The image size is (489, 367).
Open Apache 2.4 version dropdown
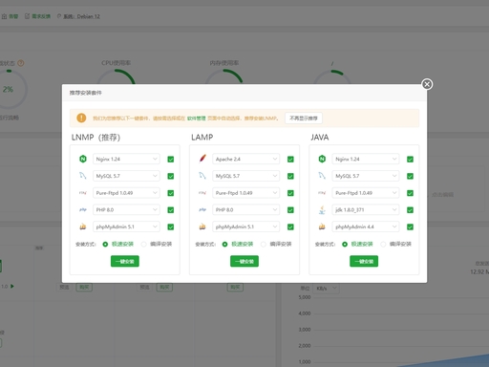pyautogui.click(x=246, y=159)
